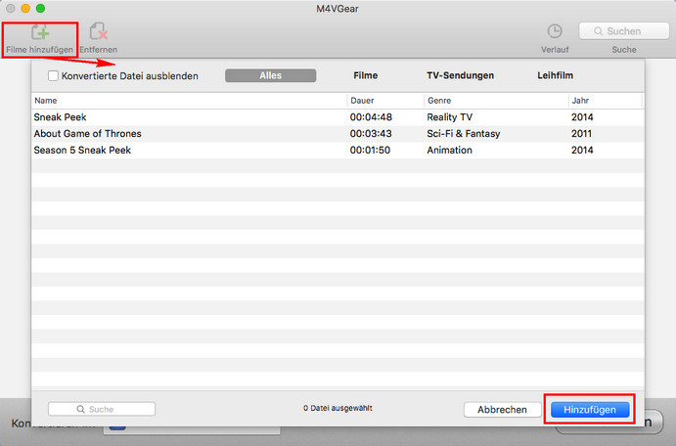The height and width of the screenshot is (446, 676).
Task: Open the Verlauf history clock icon
Action: [x=555, y=31]
